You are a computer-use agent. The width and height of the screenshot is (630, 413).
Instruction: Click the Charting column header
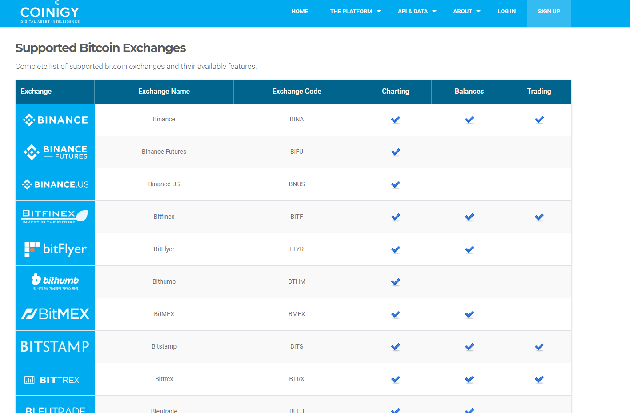396,92
